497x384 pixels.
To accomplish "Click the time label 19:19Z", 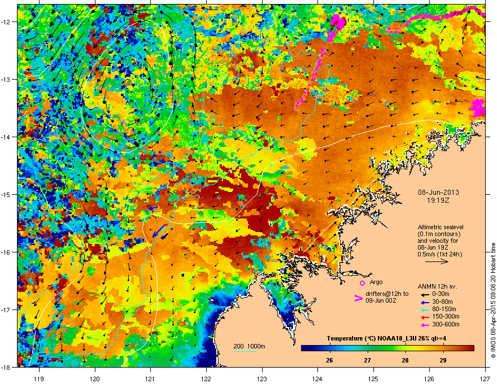I will pyautogui.click(x=438, y=200).
